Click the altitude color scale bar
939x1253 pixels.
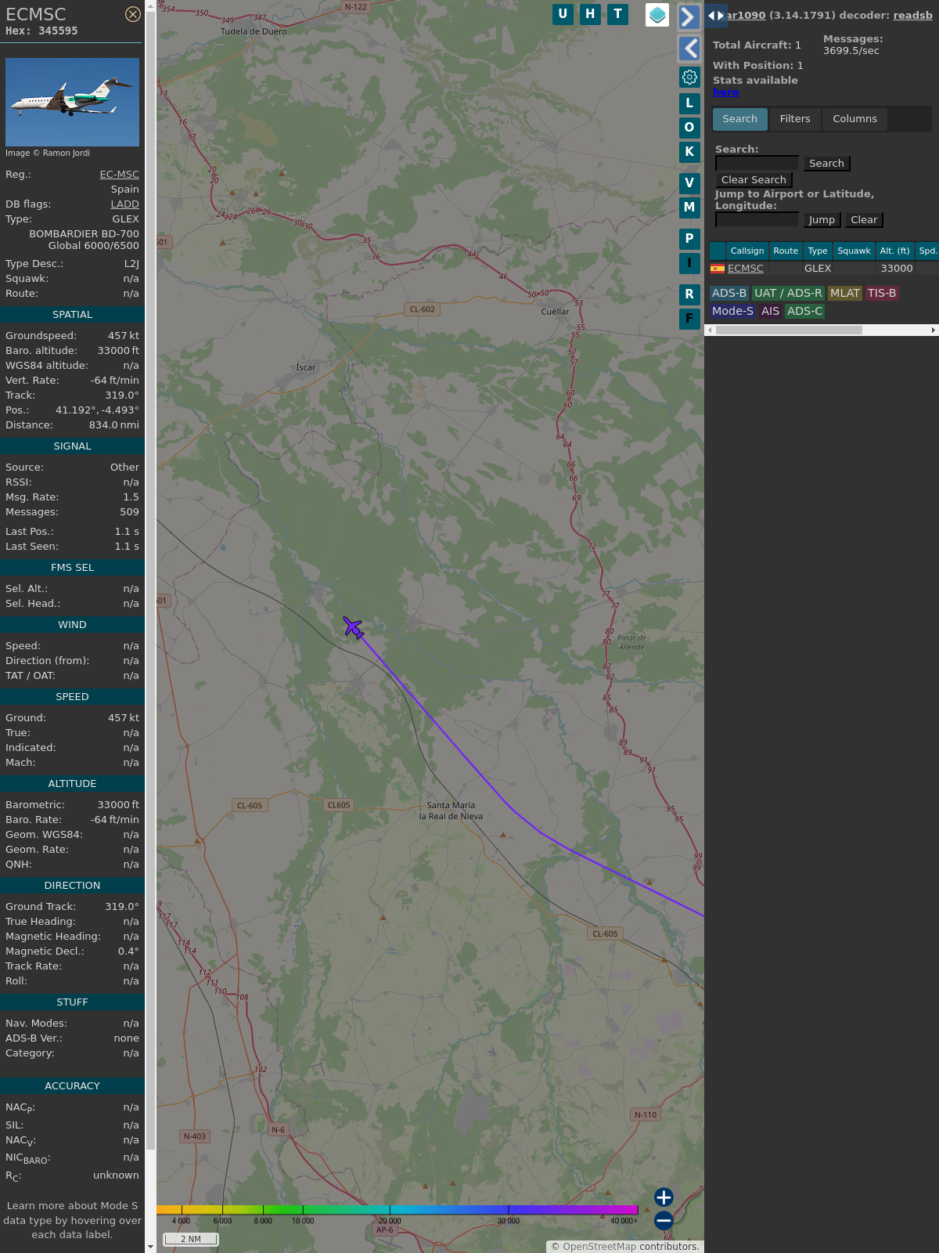pos(398,1210)
